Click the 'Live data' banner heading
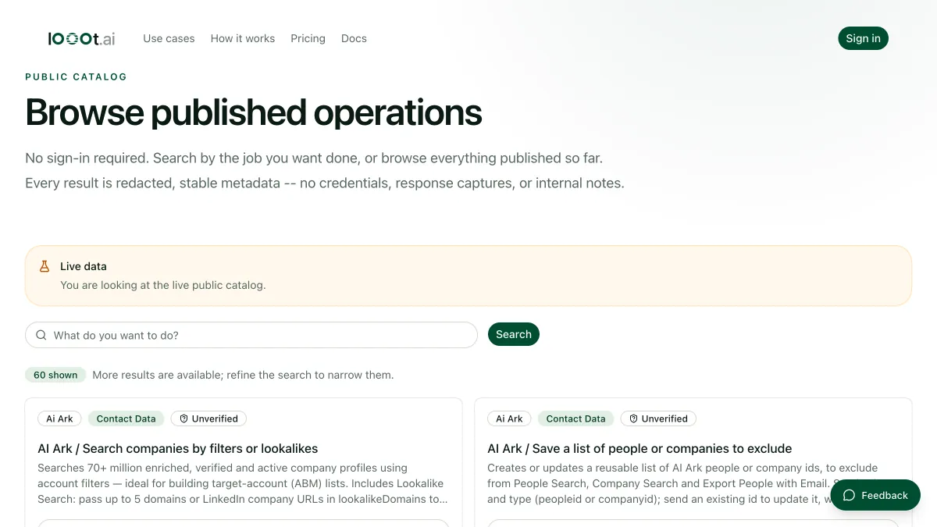 click(84, 266)
